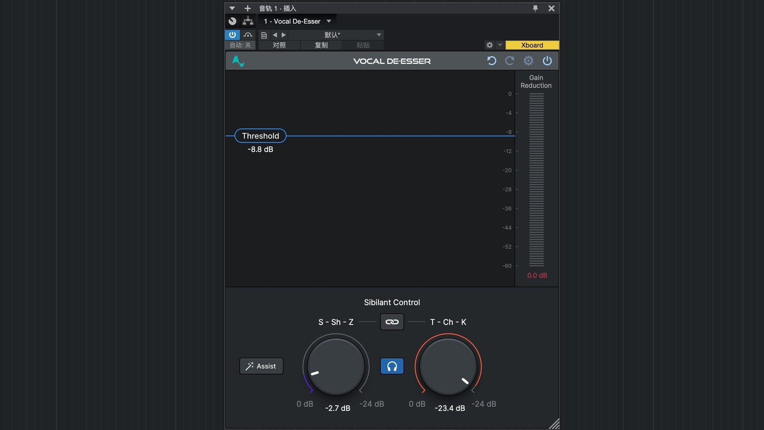The image size is (764, 430).
Task: Toggle the sibilant link button
Action: 392,322
